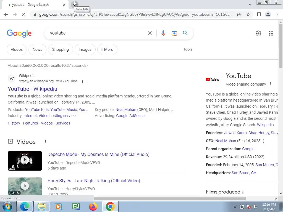Click the browser forward arrow

(x=15, y=14)
